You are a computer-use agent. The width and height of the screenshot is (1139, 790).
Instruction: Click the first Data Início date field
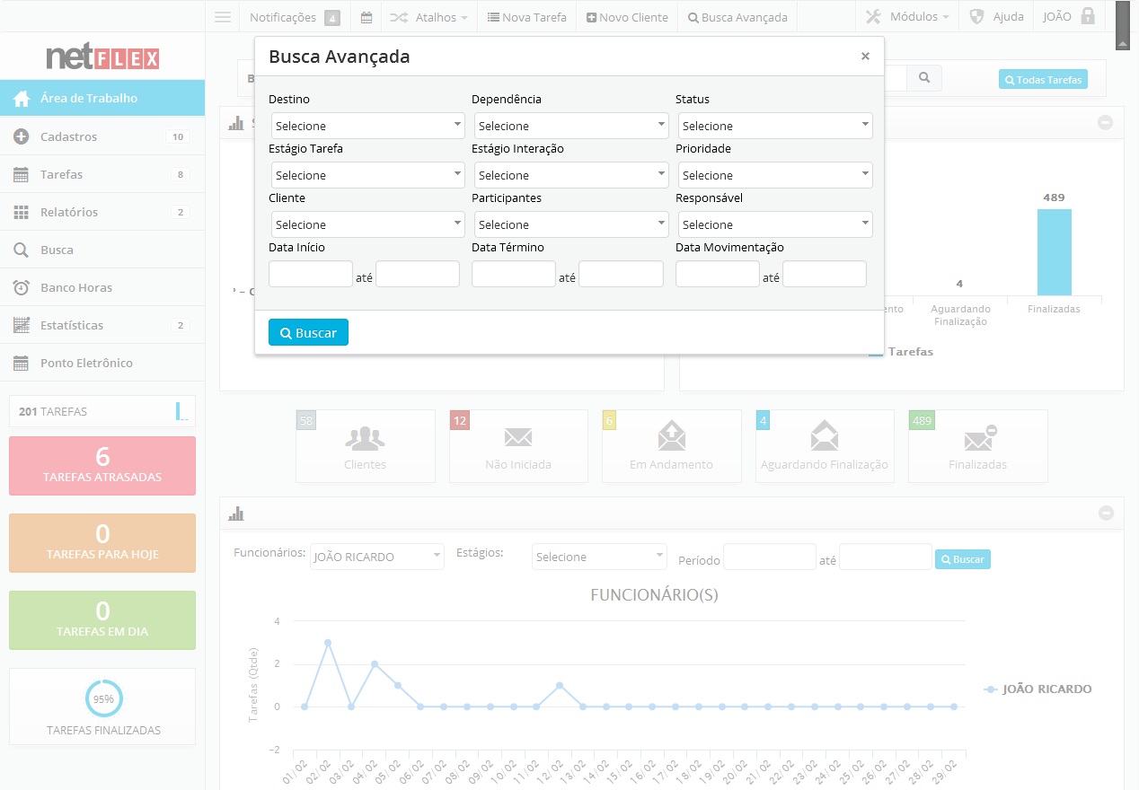tap(310, 274)
